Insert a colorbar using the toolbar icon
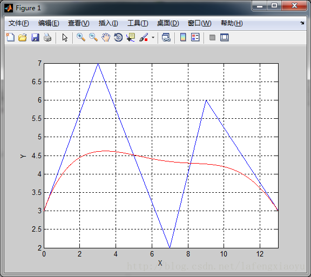Image resolution: width=311 pixels, height=277 pixels. pyautogui.click(x=183, y=37)
